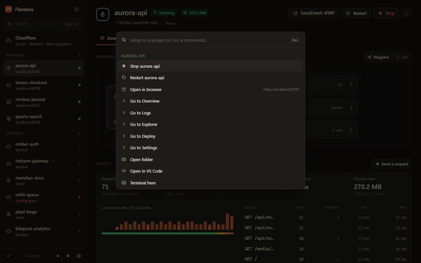Select orbit-queue project with config error
421x263 pixels.
tap(43, 198)
